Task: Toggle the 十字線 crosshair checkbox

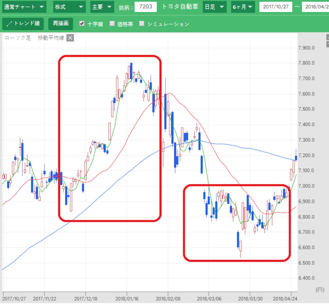Action: [x=82, y=24]
